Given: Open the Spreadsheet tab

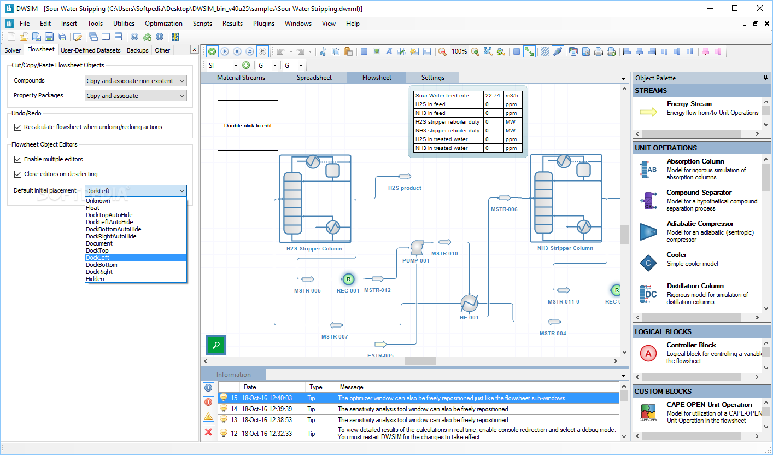Looking at the screenshot, I should (314, 78).
